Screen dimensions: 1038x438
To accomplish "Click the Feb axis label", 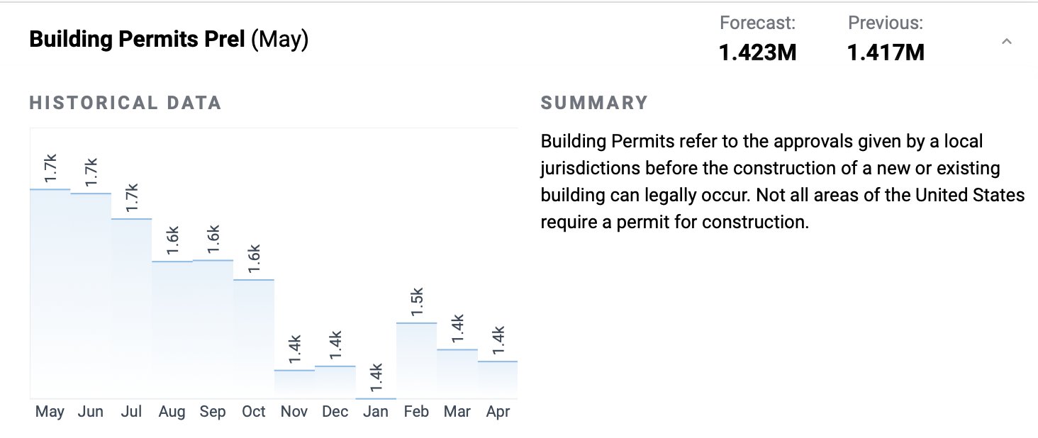I will coord(416,412).
